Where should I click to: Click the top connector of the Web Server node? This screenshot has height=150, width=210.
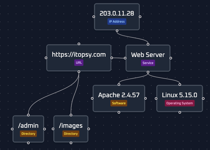point(148,44)
